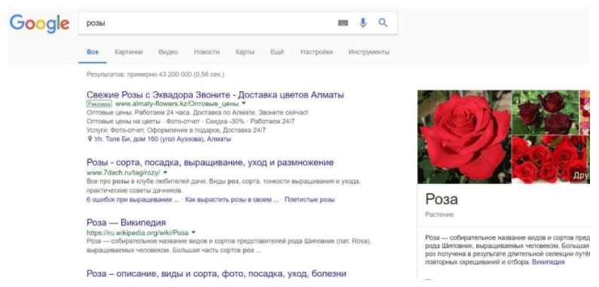Open the ru.wikipedia.org/wiki/Роза URL
Viewport: 599px width, 287px height.
click(138, 232)
